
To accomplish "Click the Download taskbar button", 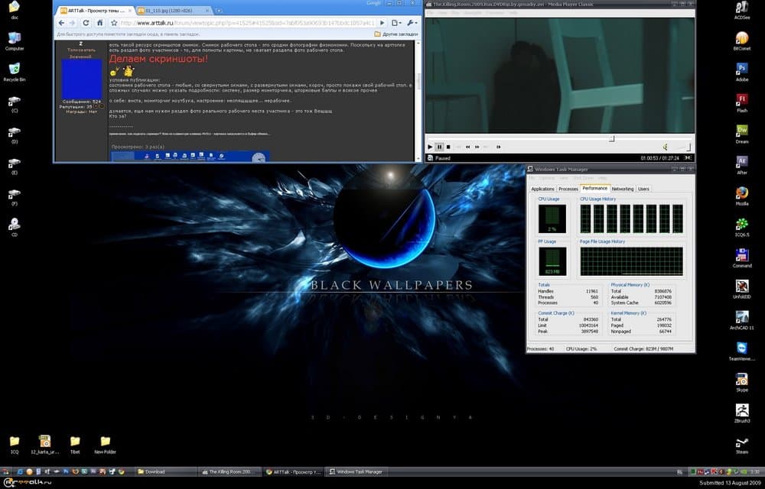I will 164,471.
